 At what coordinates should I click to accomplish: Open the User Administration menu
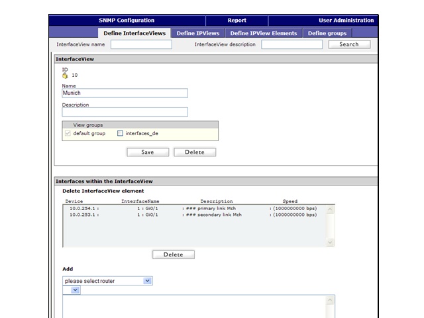(346, 21)
